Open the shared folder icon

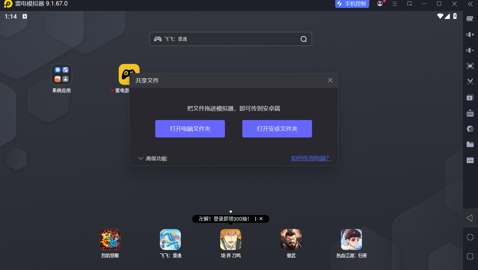[x=470, y=144]
